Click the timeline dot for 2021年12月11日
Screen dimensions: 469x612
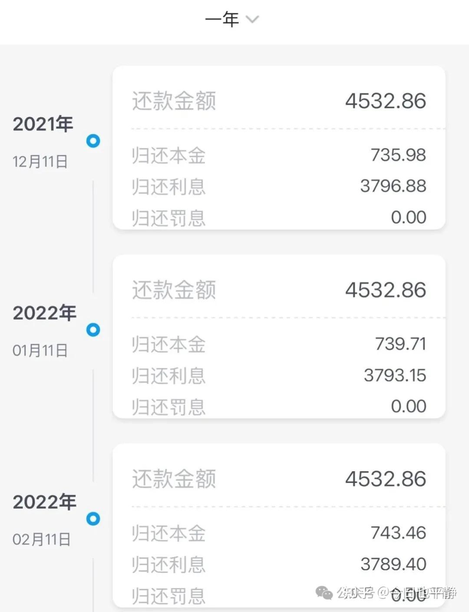[93, 141]
